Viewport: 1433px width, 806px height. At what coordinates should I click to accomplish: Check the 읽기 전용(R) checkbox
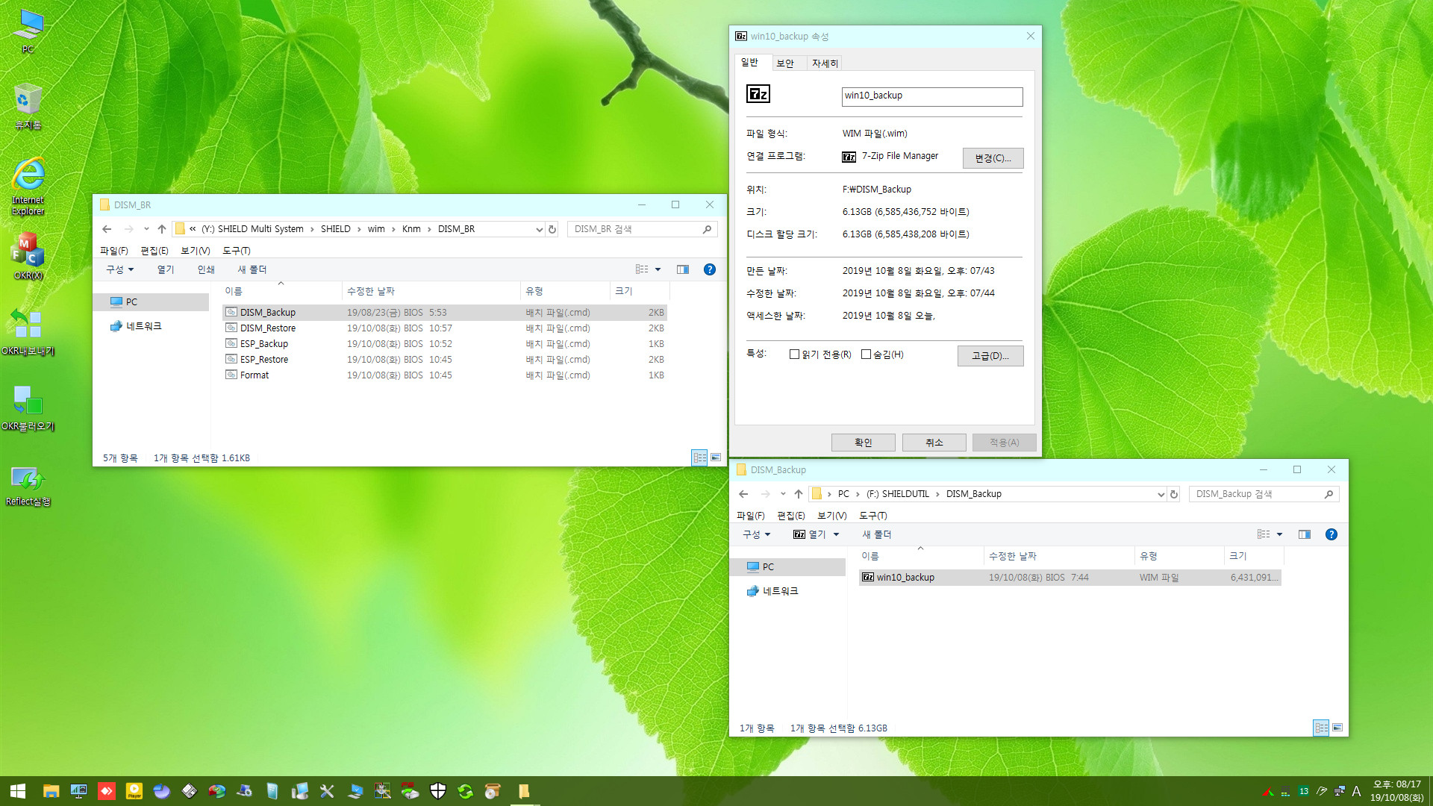pos(794,354)
